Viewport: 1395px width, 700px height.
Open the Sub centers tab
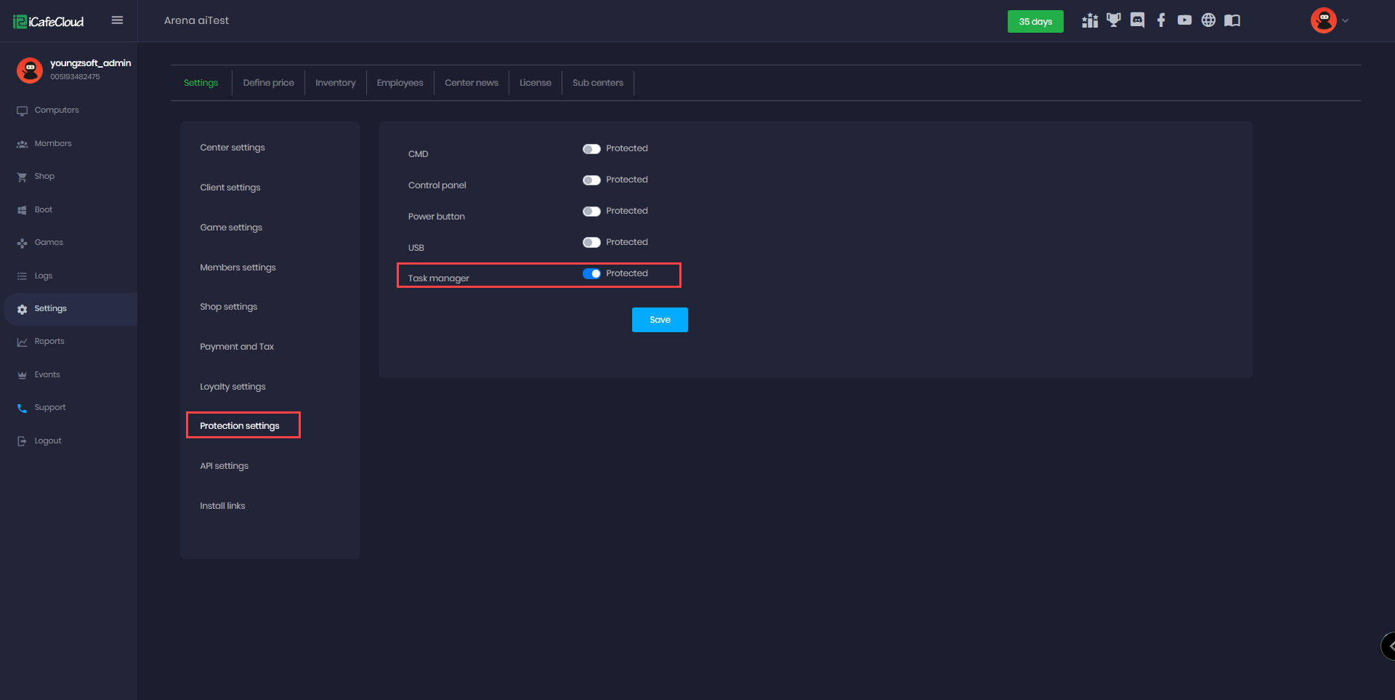[x=597, y=83]
